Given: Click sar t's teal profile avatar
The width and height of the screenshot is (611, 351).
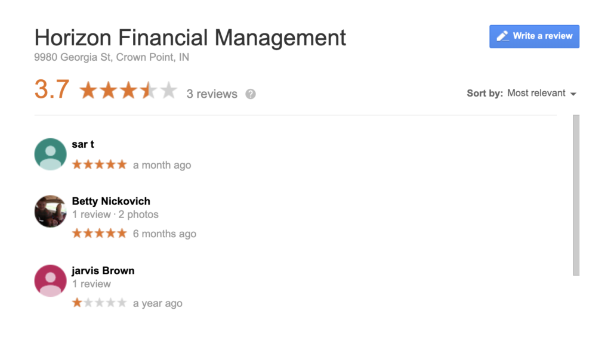Looking at the screenshot, I should click(50, 154).
